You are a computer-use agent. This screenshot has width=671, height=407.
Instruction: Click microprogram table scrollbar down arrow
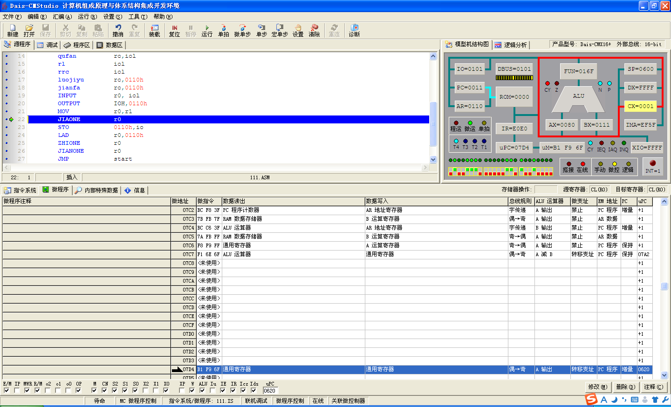coord(664,375)
